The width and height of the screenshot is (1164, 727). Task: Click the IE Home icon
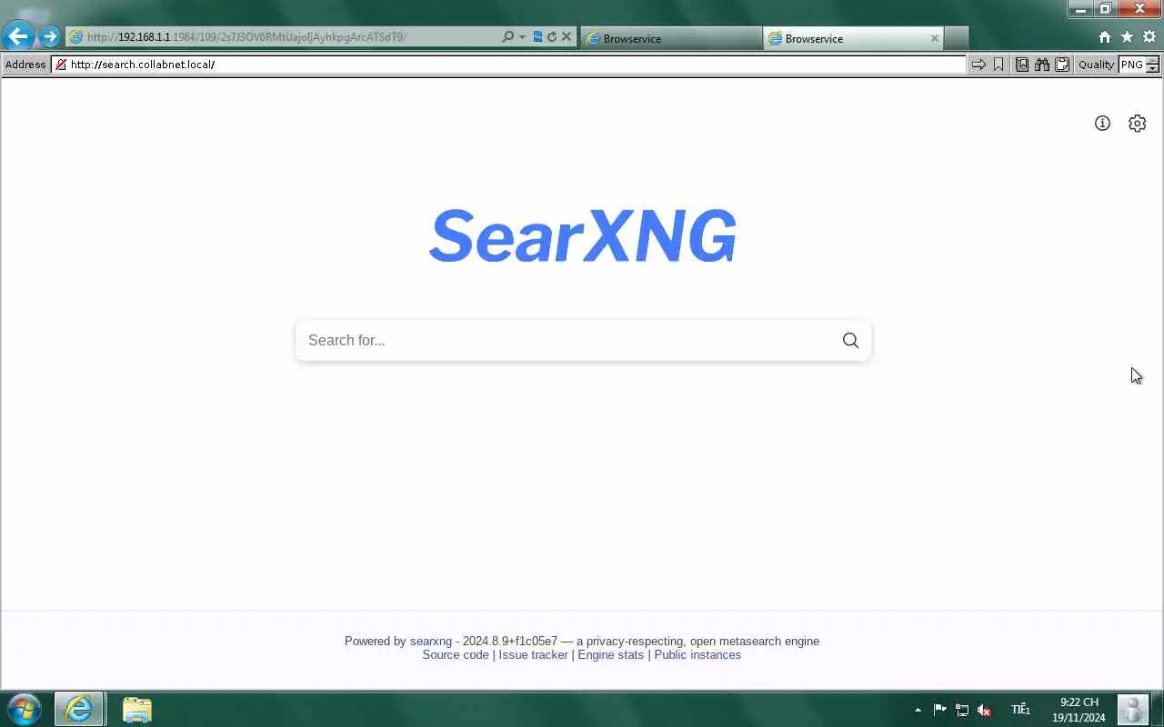point(1105,37)
